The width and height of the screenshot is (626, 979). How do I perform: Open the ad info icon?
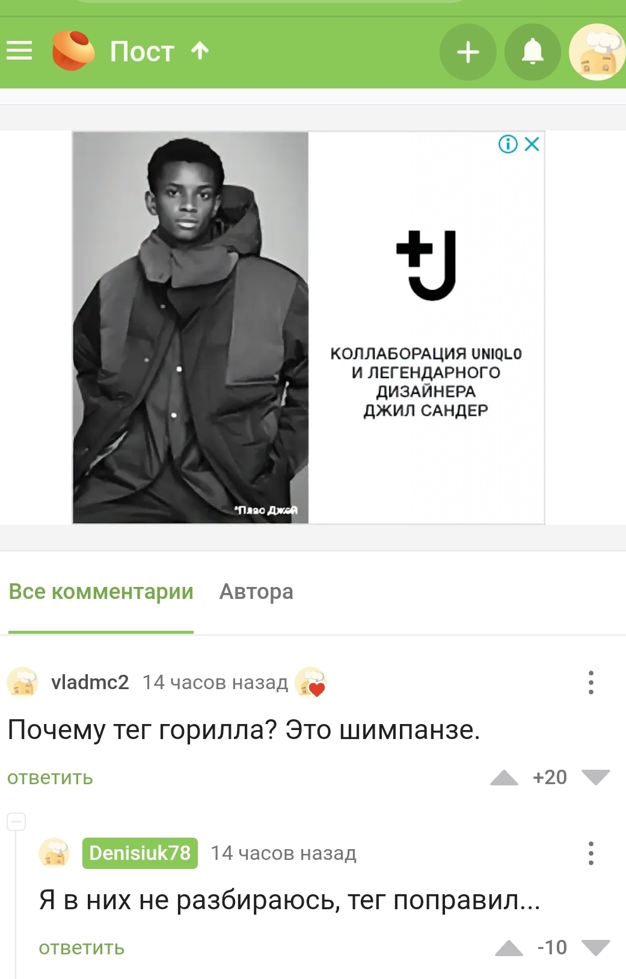(508, 144)
